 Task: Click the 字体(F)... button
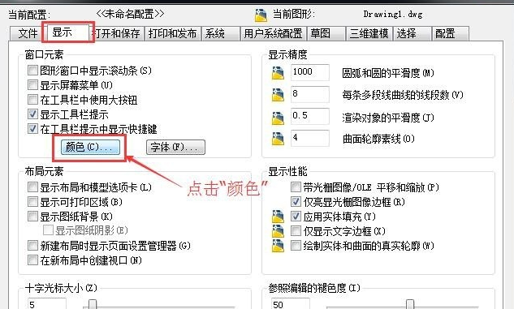175,147
